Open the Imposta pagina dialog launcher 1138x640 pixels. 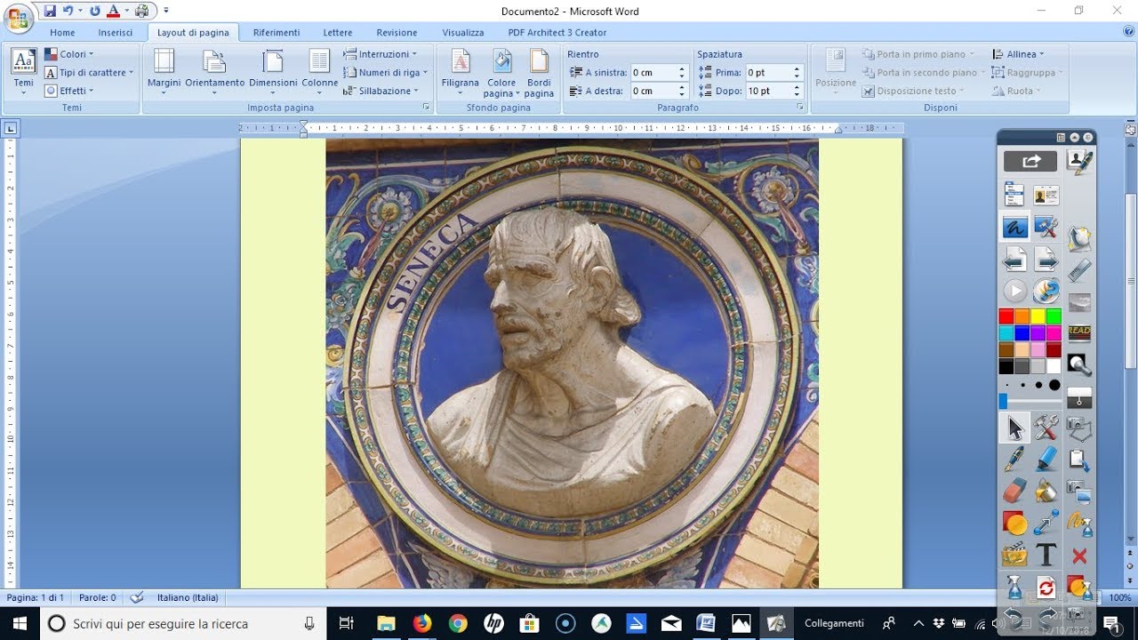click(x=426, y=107)
